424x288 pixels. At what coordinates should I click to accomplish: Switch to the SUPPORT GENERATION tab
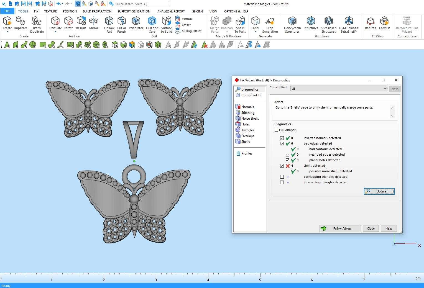click(134, 11)
